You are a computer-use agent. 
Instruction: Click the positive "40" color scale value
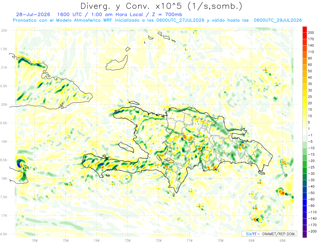click(x=310, y=78)
